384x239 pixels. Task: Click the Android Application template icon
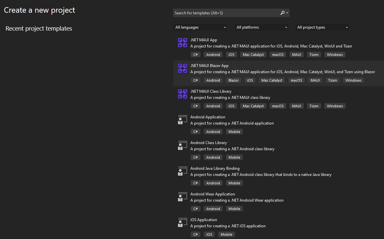pyautogui.click(x=183, y=120)
